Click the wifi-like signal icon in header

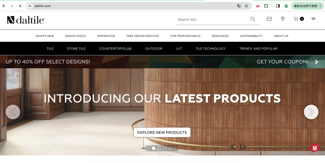tap(313, 19)
